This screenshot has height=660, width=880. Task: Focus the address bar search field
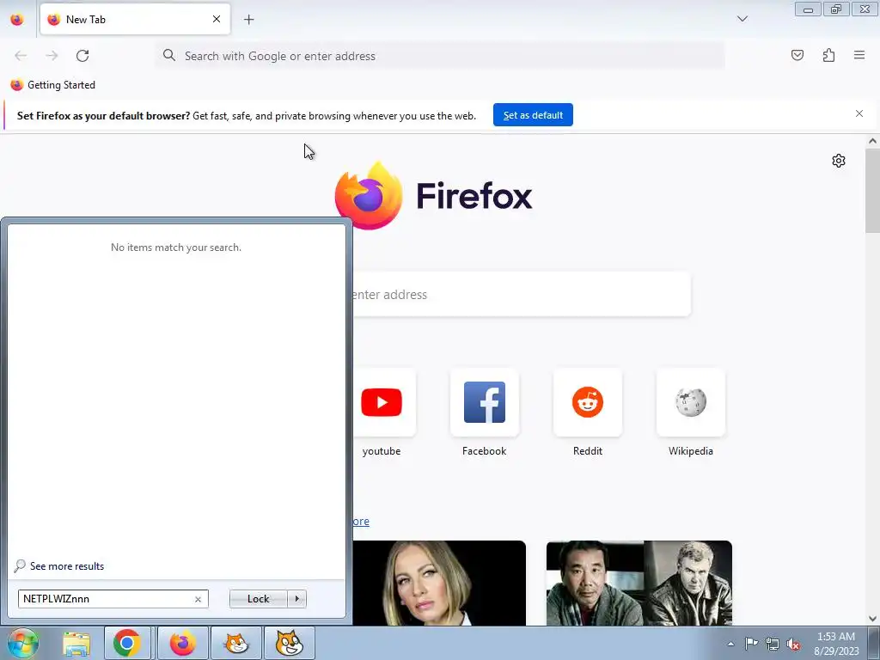pos(441,56)
